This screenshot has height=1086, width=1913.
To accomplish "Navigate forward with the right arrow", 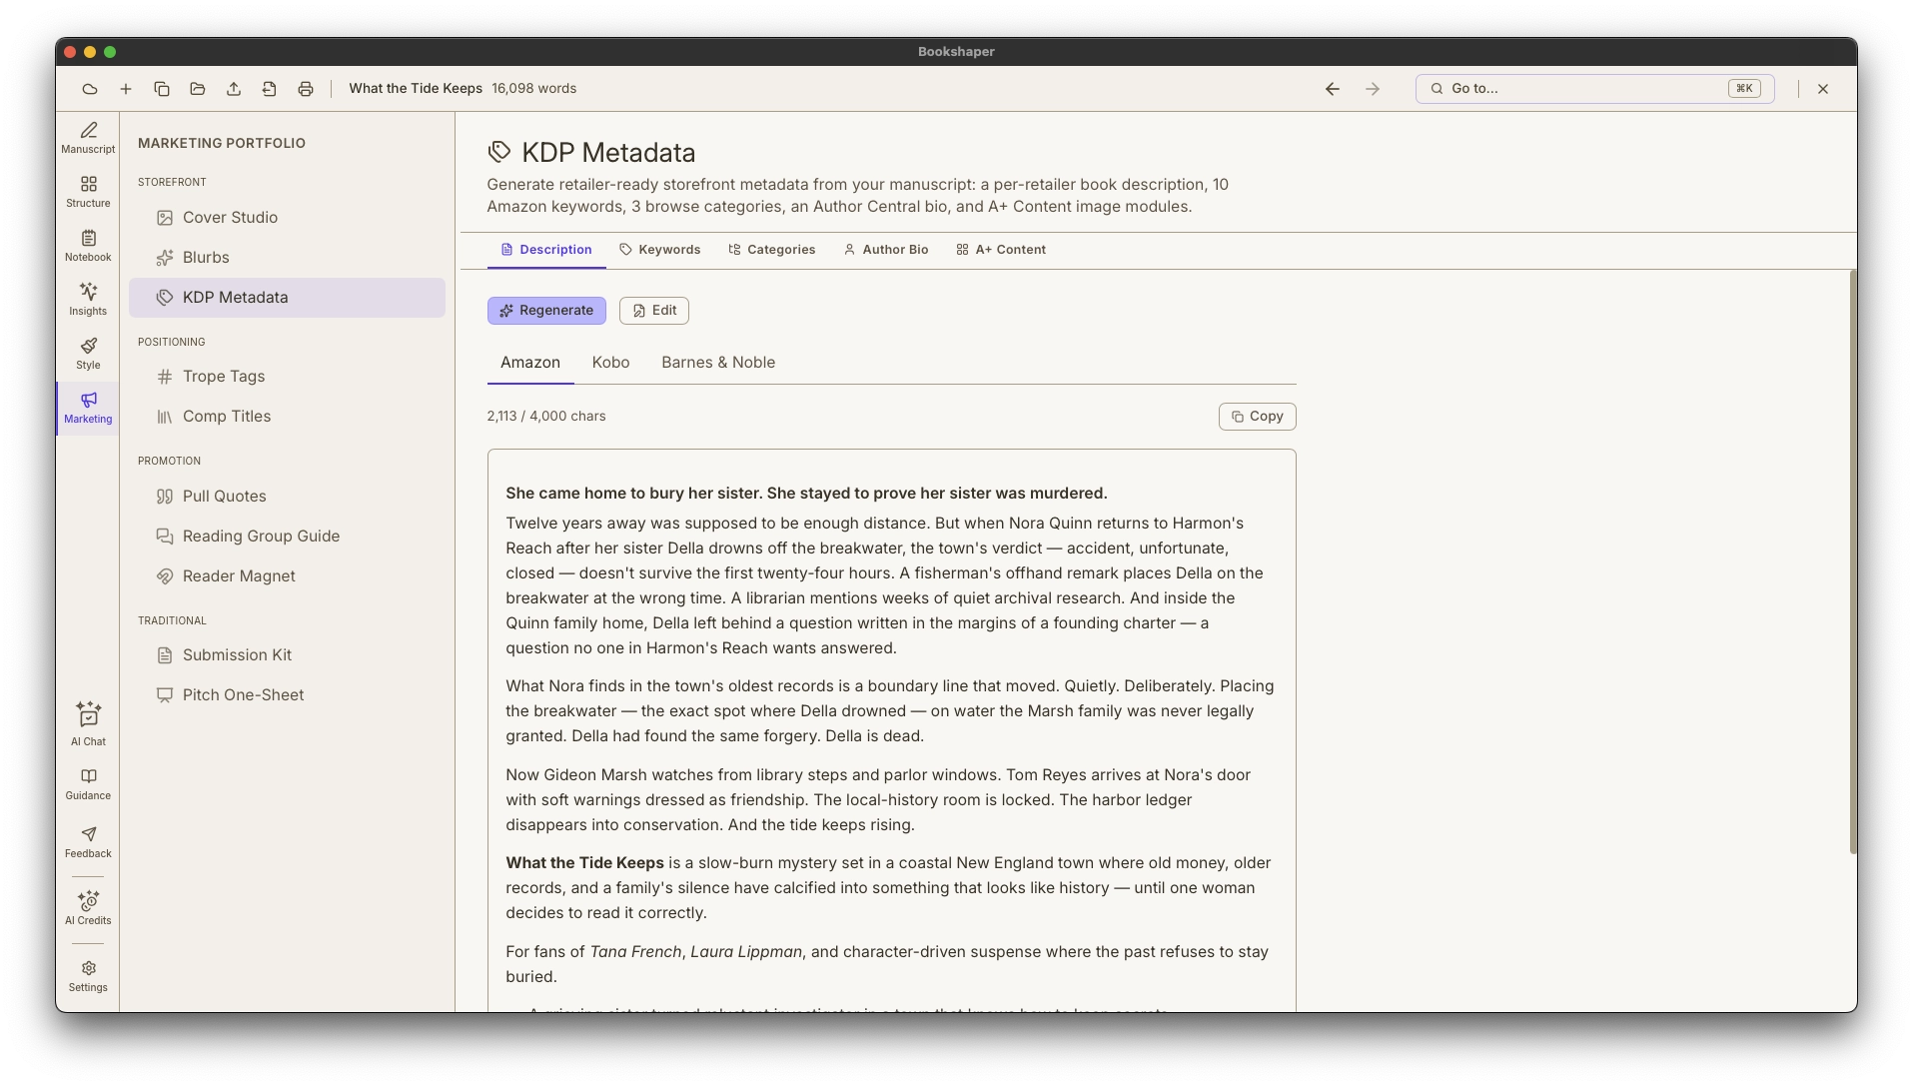I will [1373, 89].
